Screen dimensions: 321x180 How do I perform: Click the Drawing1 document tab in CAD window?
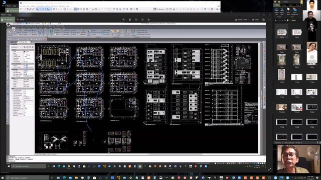tap(24, 42)
